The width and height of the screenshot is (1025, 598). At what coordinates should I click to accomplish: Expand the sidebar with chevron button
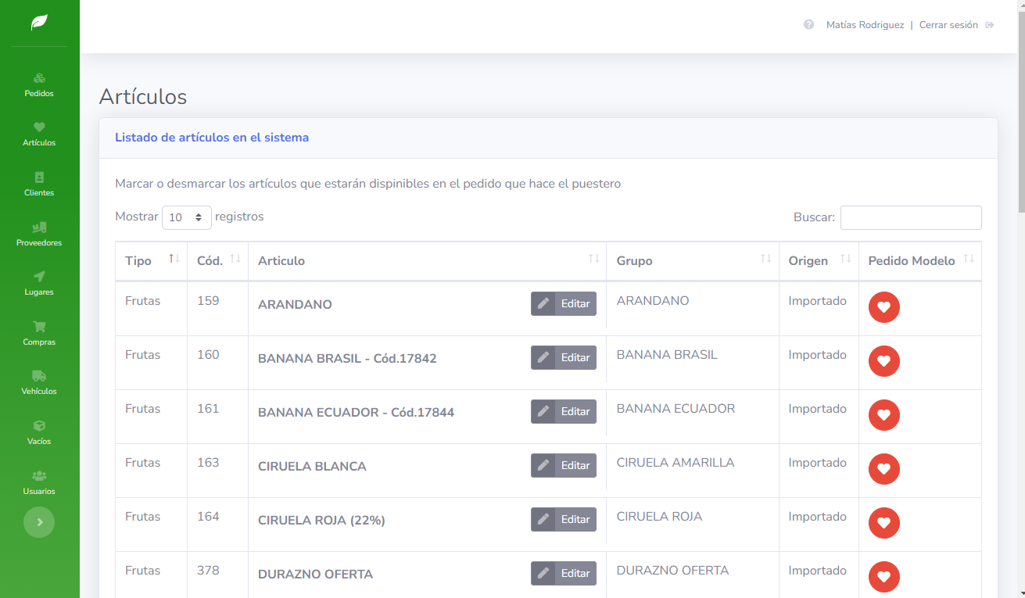click(x=39, y=522)
